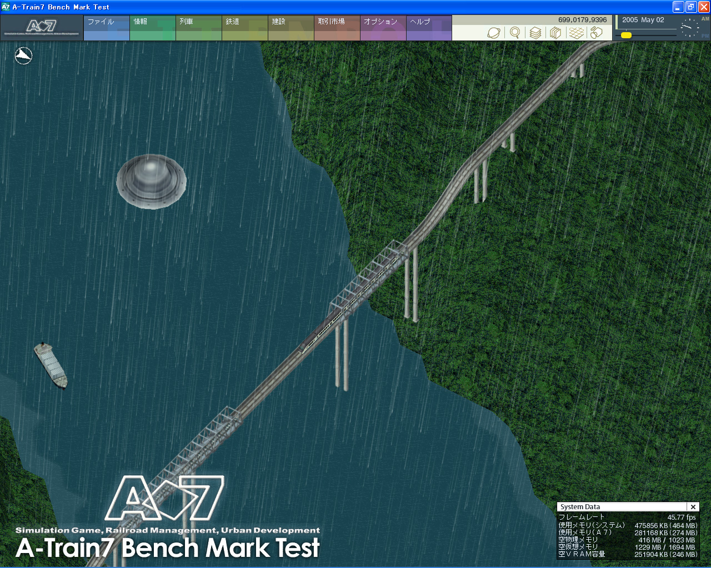Click the System Data panel title
The width and height of the screenshot is (711, 568).
(x=580, y=507)
